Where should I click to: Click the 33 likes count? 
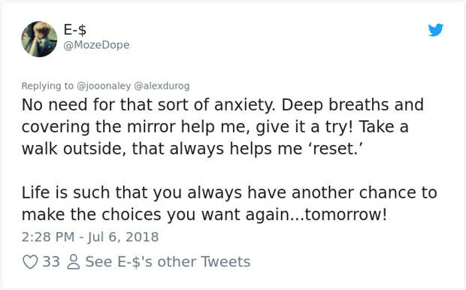point(51,261)
